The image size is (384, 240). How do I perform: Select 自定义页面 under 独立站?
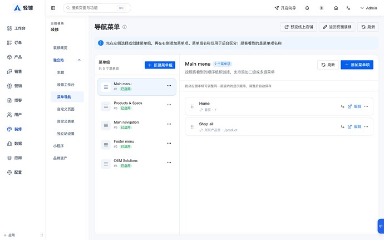click(x=67, y=109)
